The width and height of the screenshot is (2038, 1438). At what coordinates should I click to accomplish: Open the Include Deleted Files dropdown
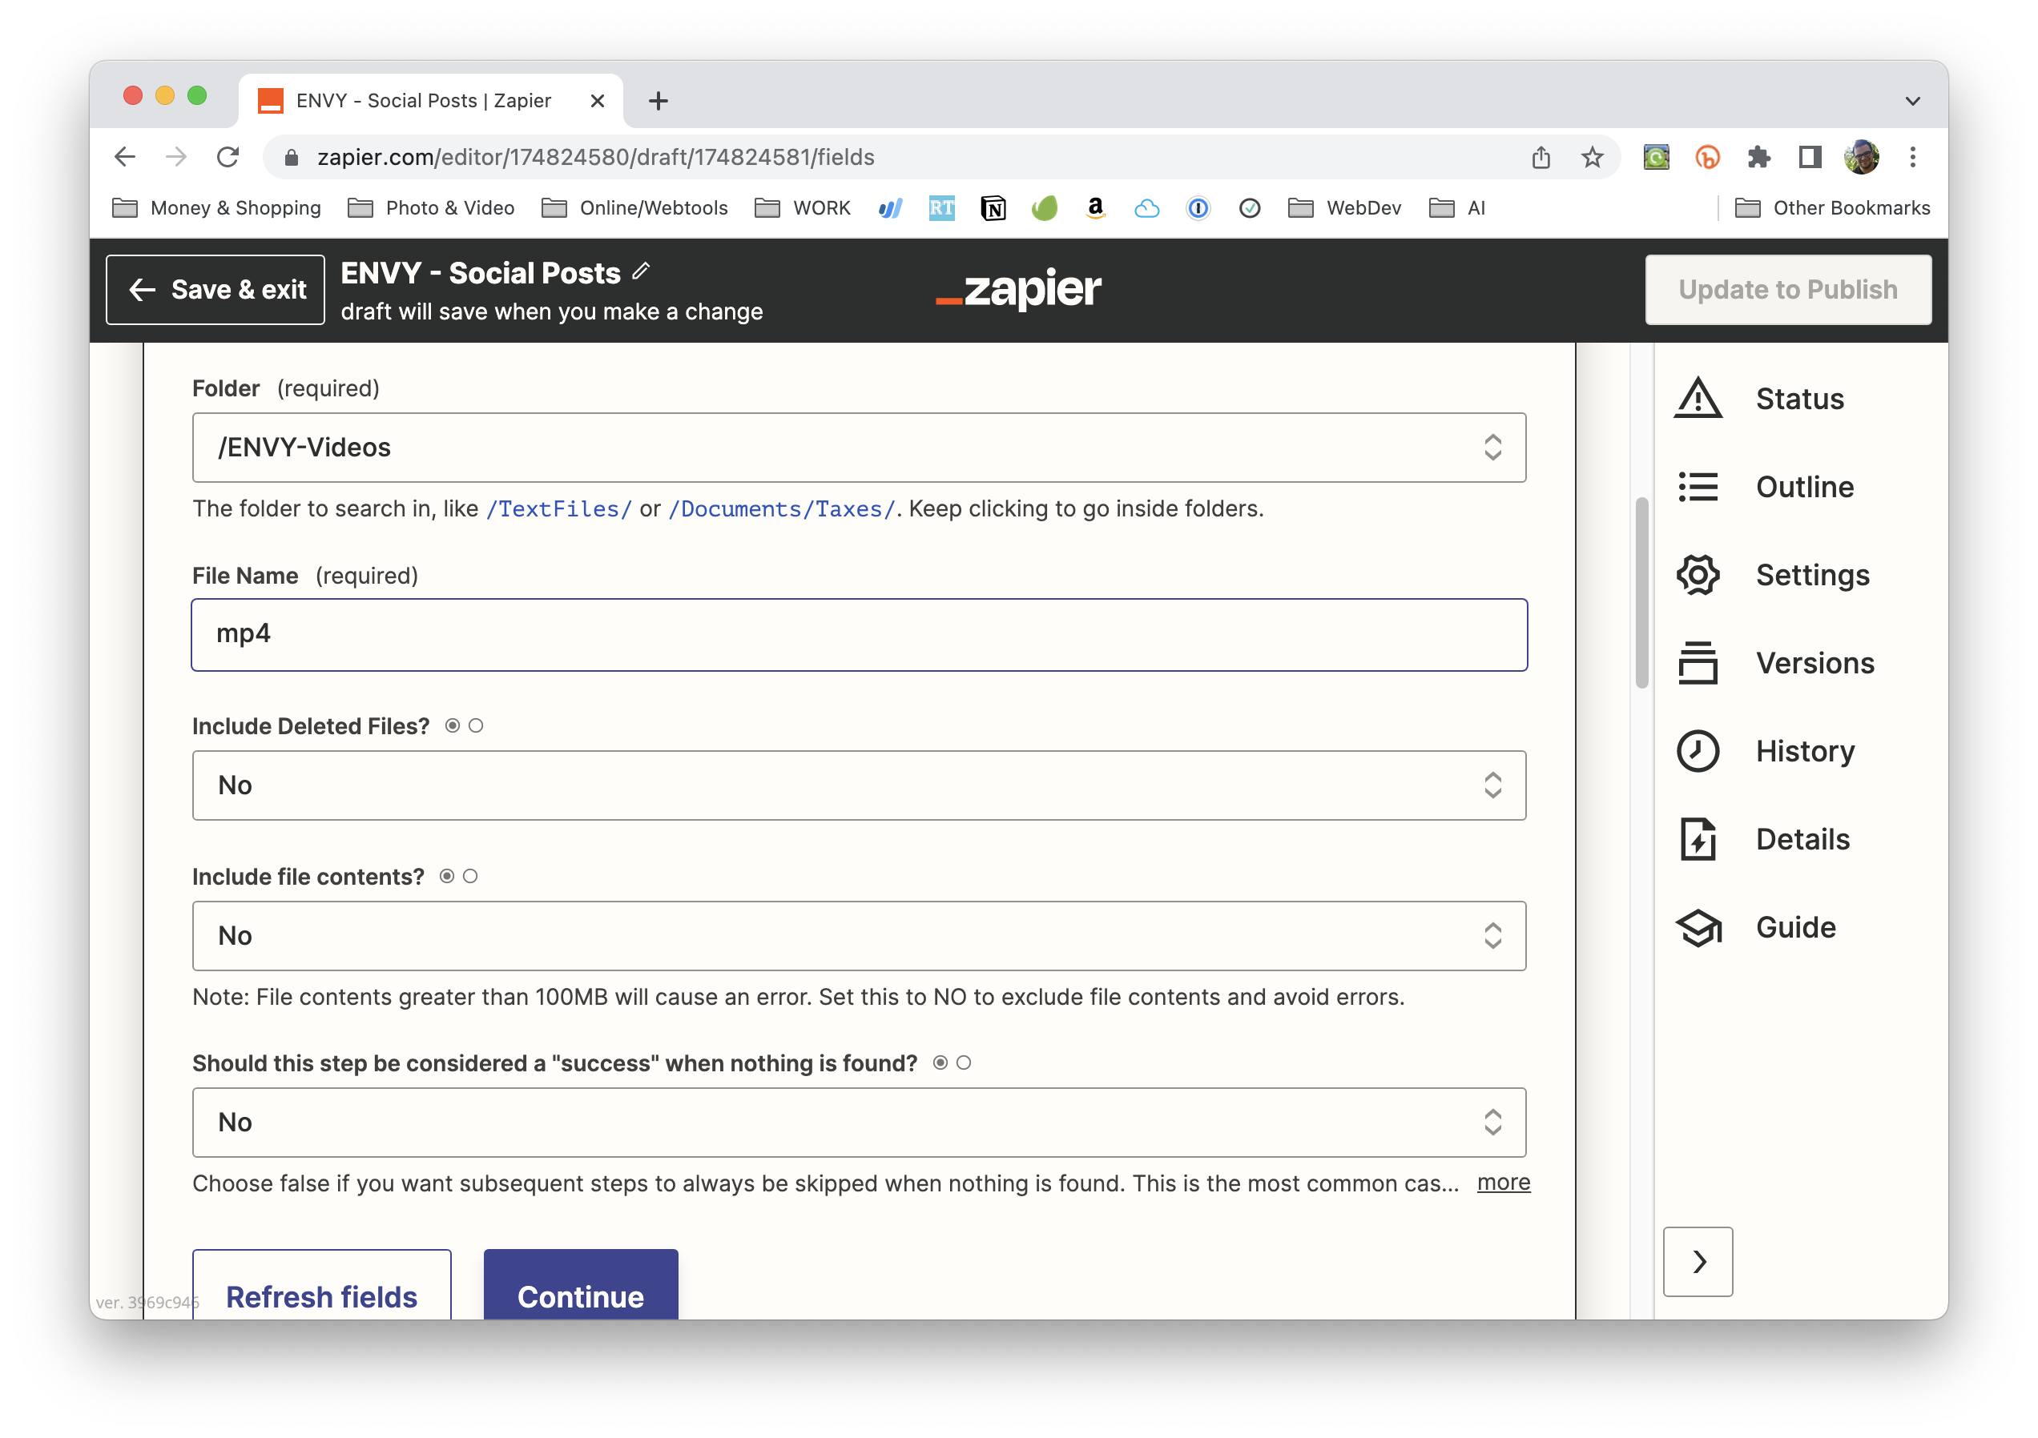tap(860, 785)
